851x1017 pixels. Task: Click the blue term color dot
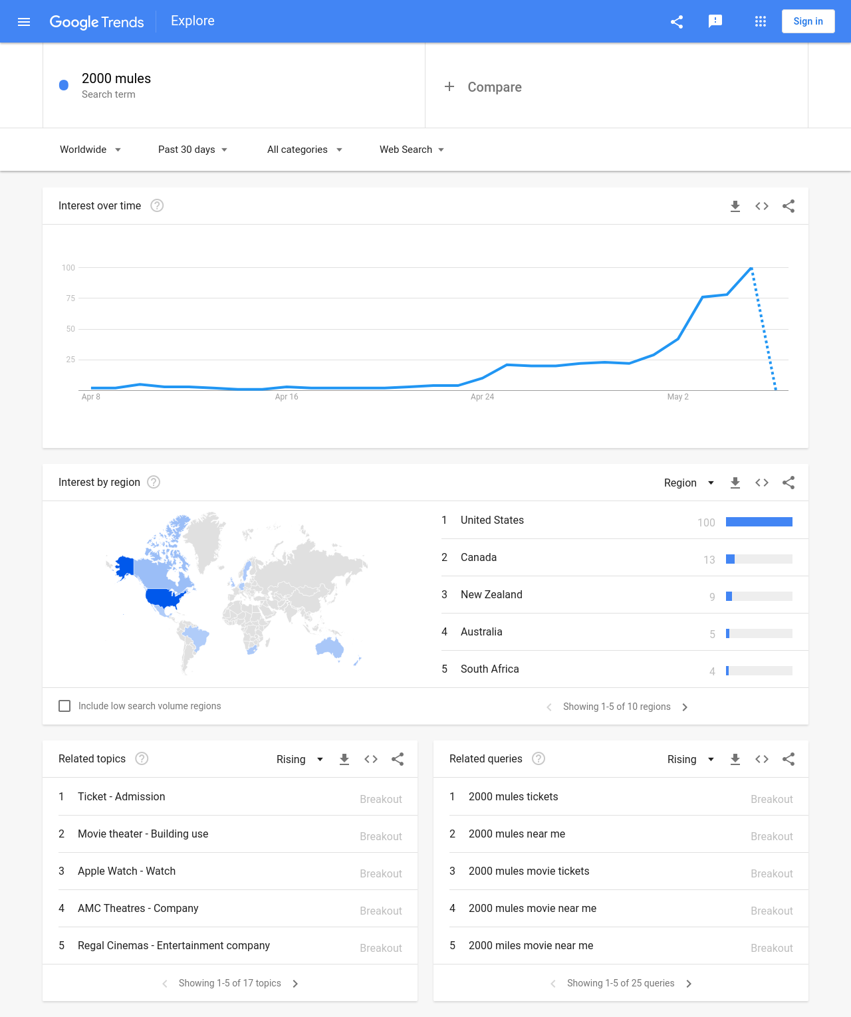tap(64, 85)
